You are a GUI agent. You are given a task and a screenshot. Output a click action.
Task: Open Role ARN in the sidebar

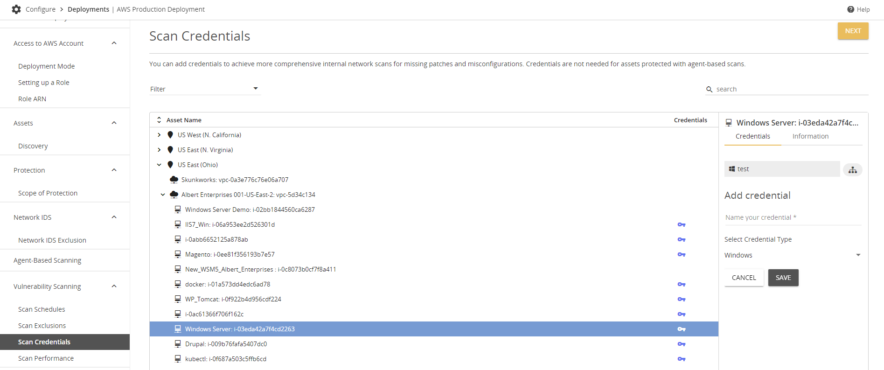pyautogui.click(x=32, y=99)
